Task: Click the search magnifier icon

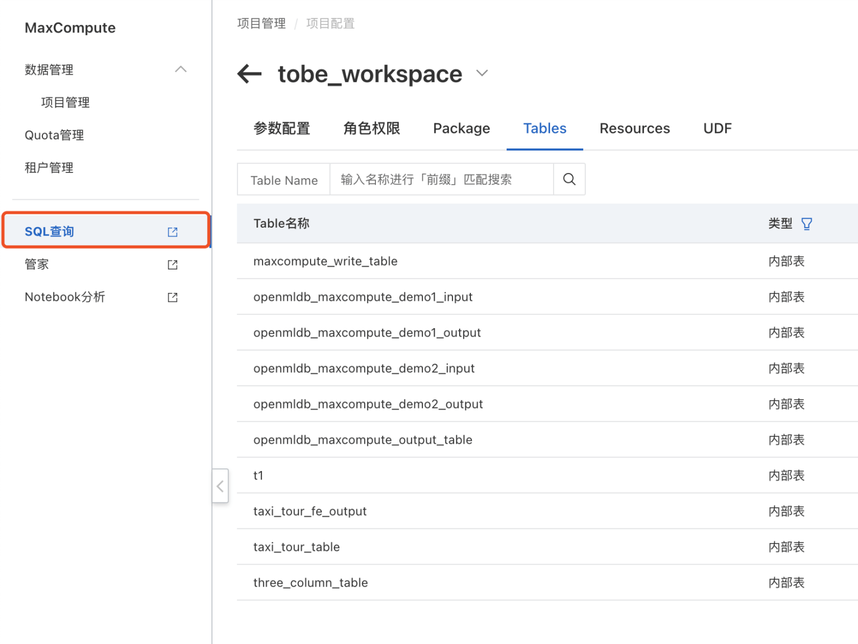Action: (569, 179)
